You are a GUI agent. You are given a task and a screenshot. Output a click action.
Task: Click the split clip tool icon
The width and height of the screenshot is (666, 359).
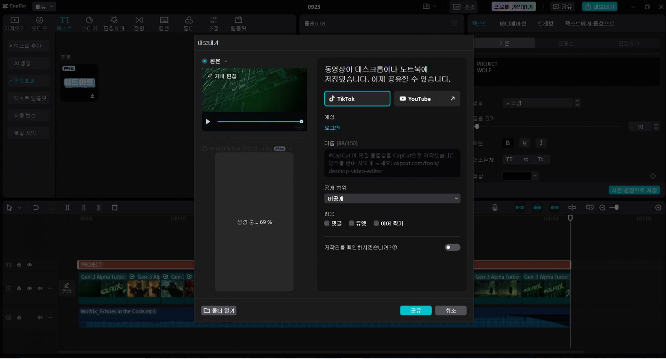(x=67, y=208)
